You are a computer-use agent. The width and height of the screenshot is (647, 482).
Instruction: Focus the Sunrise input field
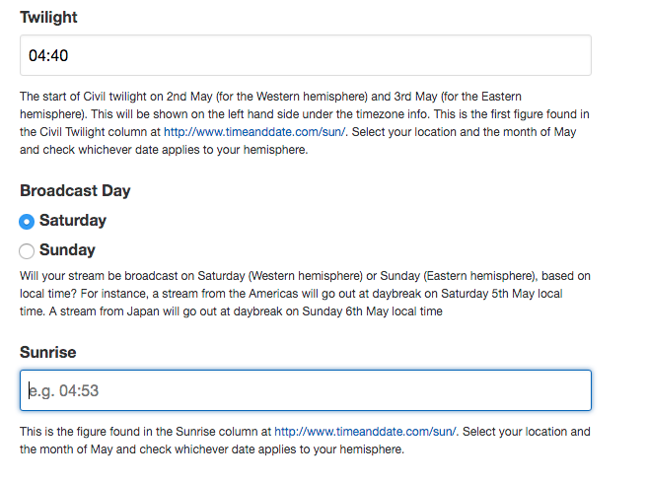click(306, 390)
